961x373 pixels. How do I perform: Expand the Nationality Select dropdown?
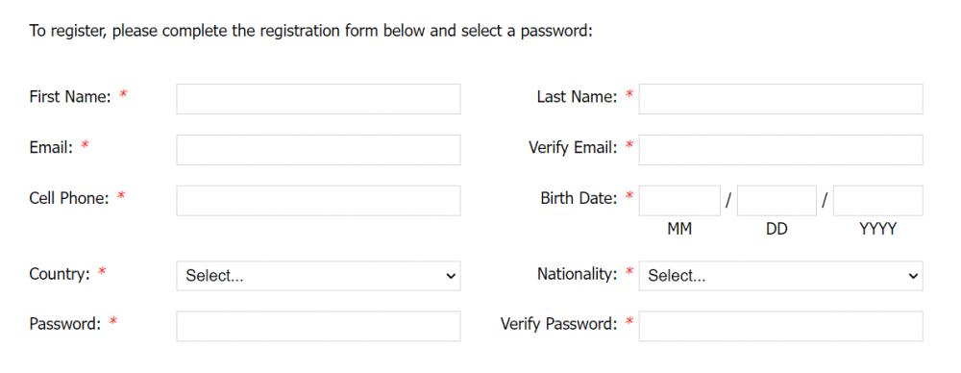(x=780, y=276)
